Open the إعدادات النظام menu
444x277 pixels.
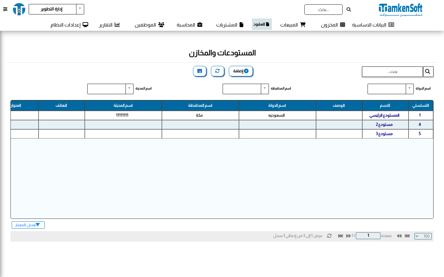click(69, 25)
